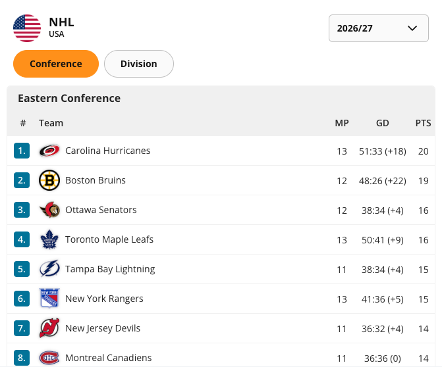This screenshot has height=367, width=442.
Task: Click the Toronto Maple Leafs logo
Action: click(x=49, y=239)
